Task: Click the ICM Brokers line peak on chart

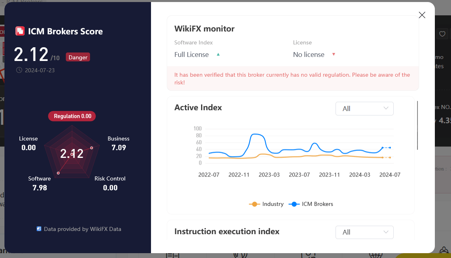Action: tap(256, 134)
